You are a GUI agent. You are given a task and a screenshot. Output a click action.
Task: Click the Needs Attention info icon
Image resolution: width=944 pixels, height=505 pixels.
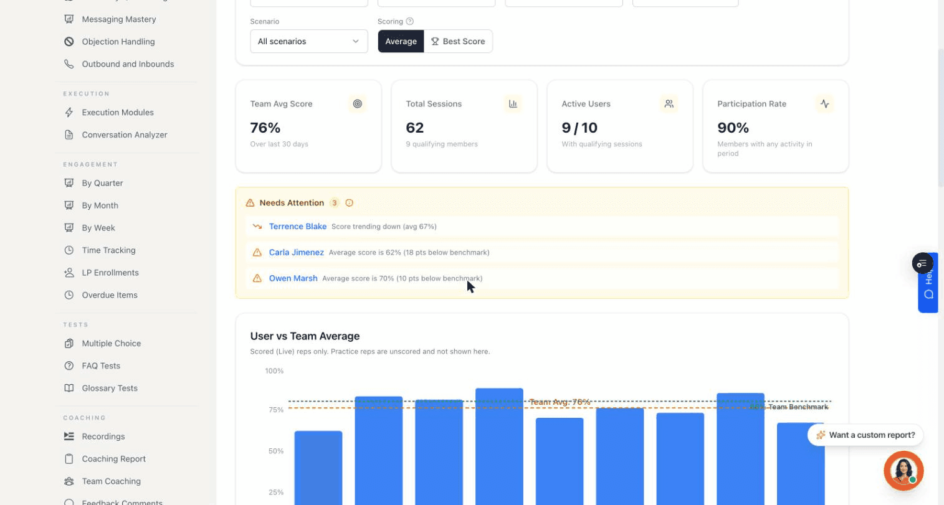350,203
